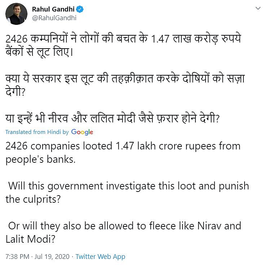Click the Google logo under the tweet
268x265 pixels.
point(82,132)
